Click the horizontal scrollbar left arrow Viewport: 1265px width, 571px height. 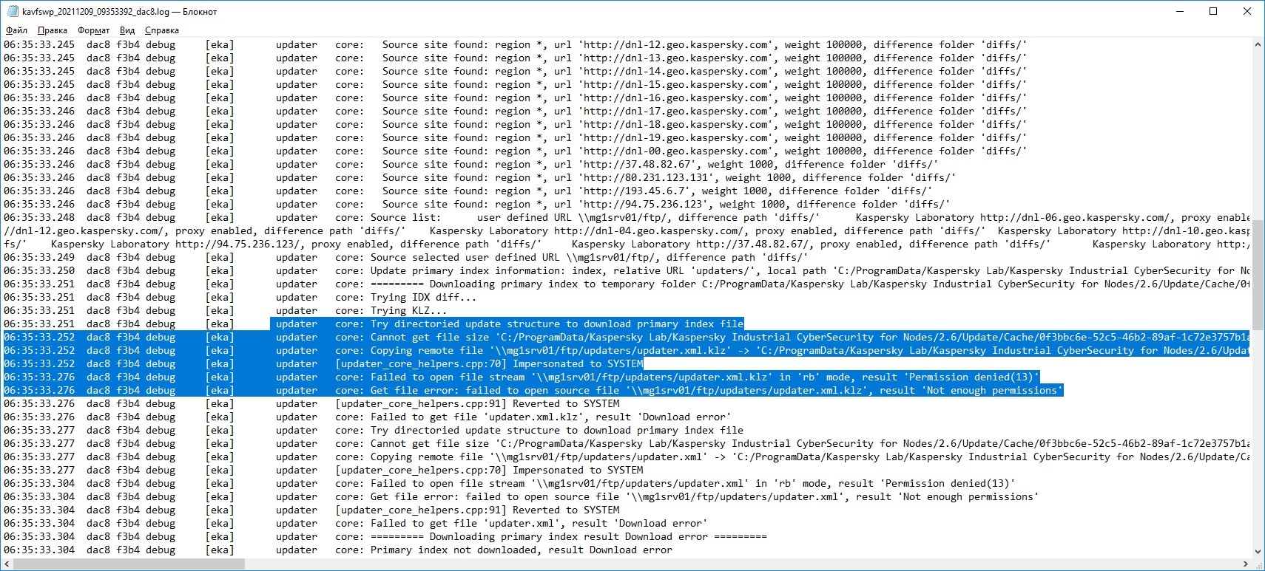click(x=7, y=564)
